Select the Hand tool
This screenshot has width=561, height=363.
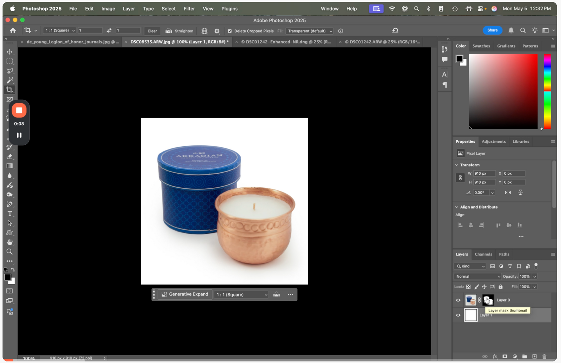pos(10,242)
